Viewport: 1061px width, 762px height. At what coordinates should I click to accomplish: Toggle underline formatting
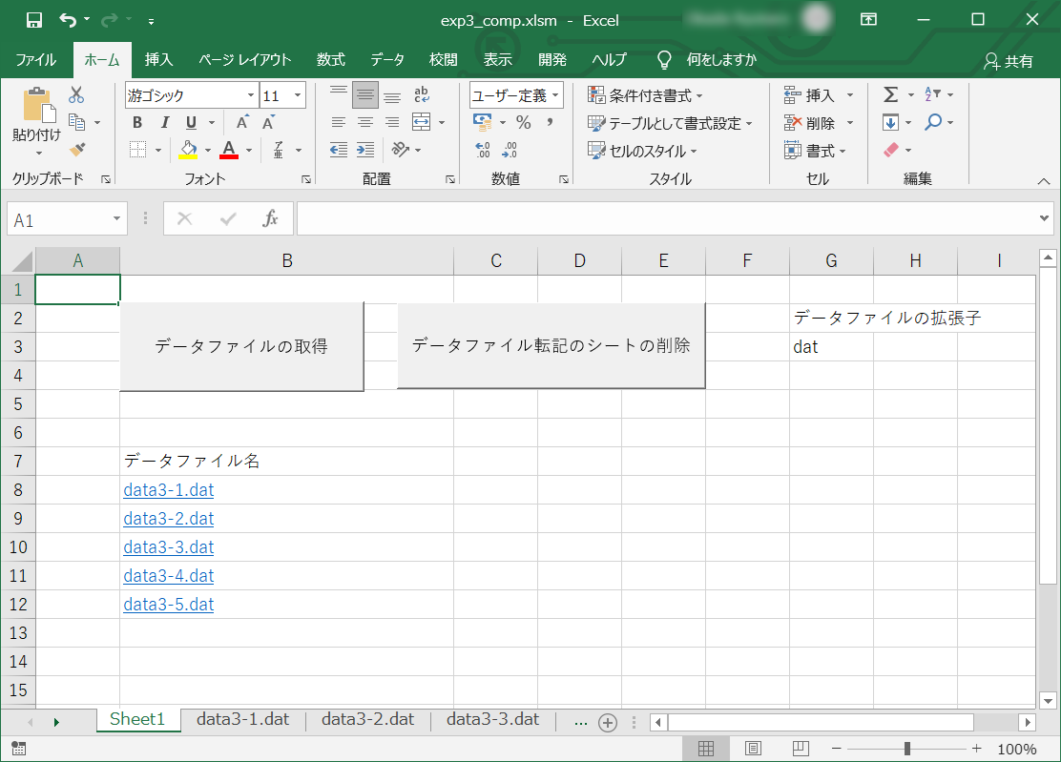(x=191, y=122)
